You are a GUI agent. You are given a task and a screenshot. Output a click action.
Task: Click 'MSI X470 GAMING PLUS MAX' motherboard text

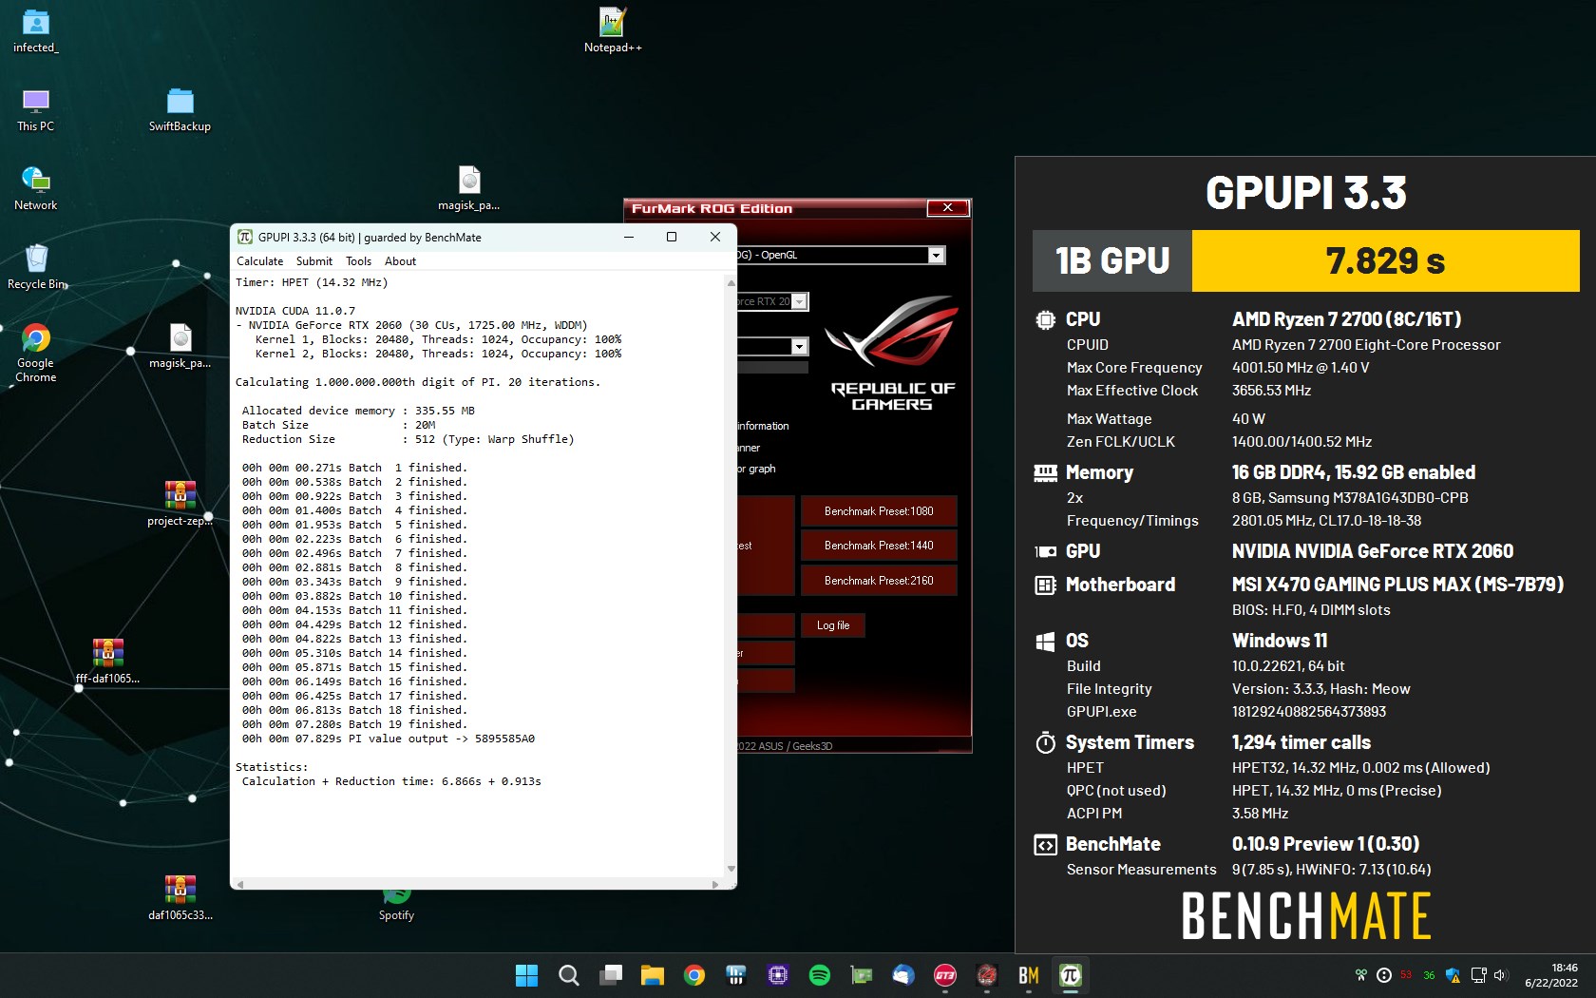tap(1397, 585)
